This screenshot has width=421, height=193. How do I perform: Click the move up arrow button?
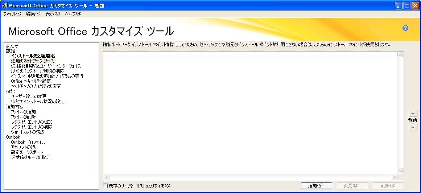(412, 113)
